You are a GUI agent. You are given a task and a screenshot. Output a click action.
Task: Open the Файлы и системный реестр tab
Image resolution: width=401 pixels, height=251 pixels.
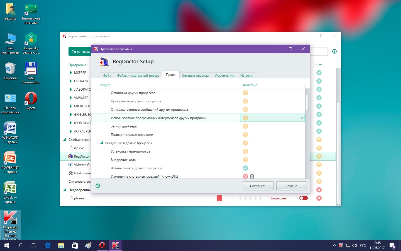(x=138, y=76)
